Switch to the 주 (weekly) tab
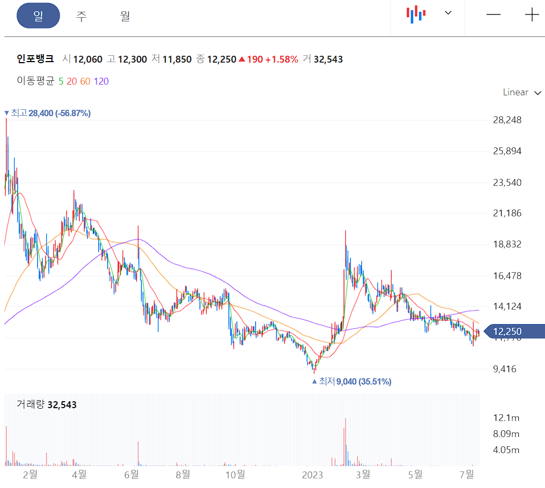Screen dimensions: 545x488 point(80,16)
